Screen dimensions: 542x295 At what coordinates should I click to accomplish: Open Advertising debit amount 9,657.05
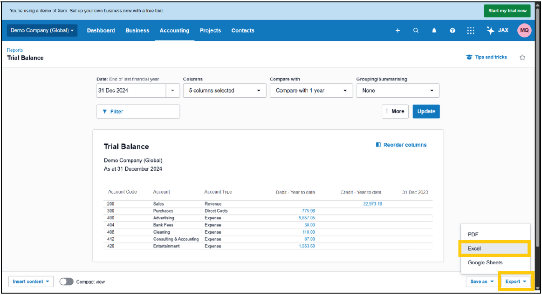[307, 218]
